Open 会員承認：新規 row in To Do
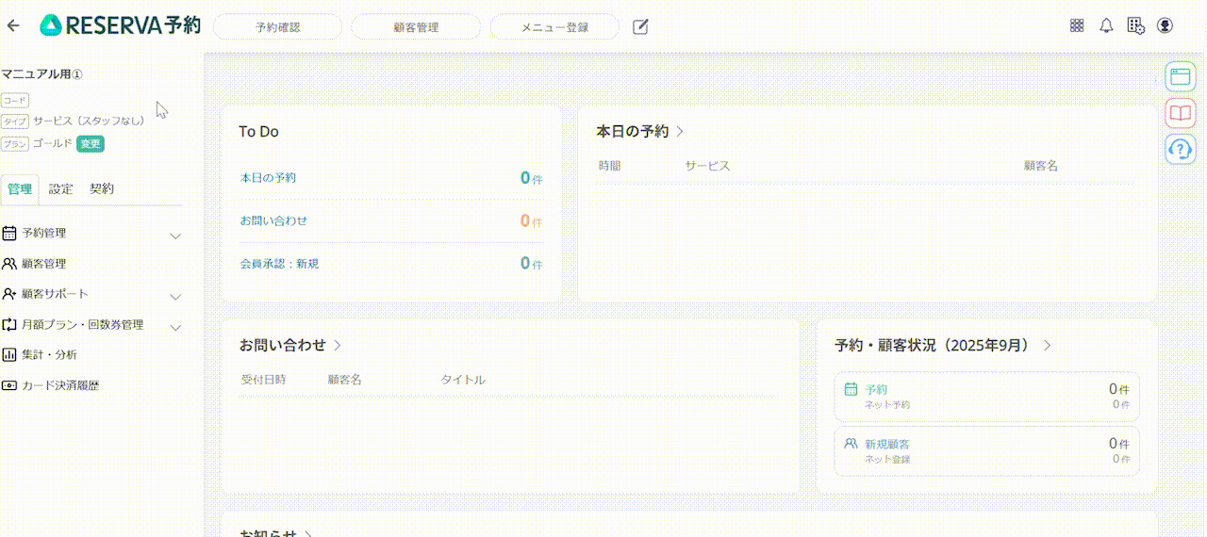This screenshot has height=537, width=1207. pyautogui.click(x=391, y=264)
